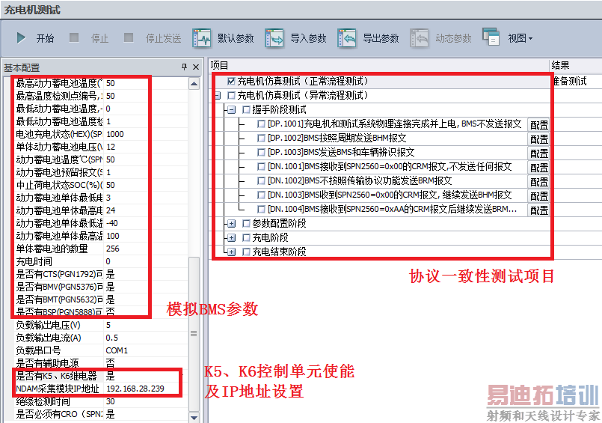Expand the 充电阶段 node
602x423 pixels.
click(231, 238)
